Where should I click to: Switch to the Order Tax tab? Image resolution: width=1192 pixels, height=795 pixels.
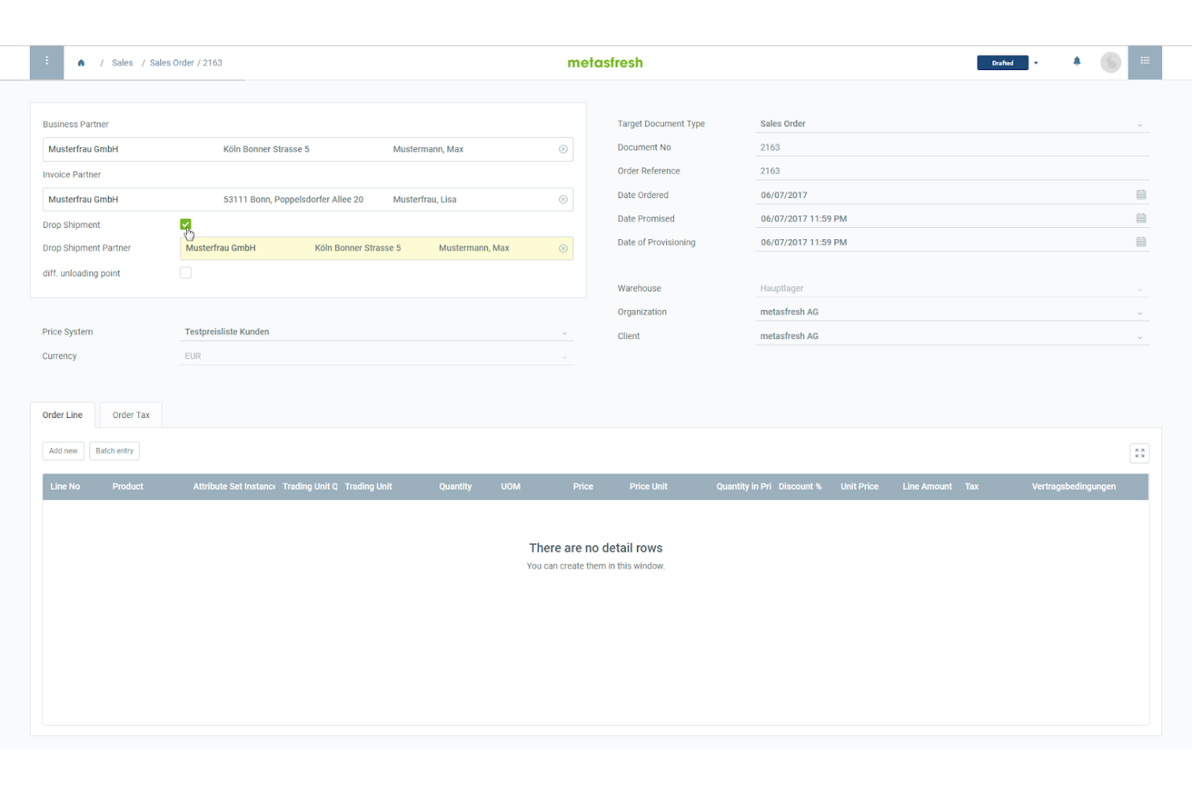(130, 414)
